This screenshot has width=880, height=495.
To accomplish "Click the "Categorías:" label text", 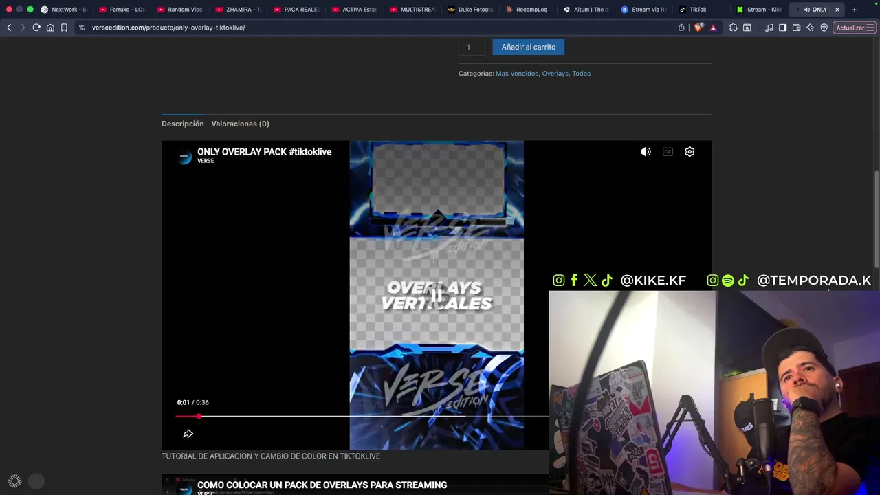I will tap(476, 74).
